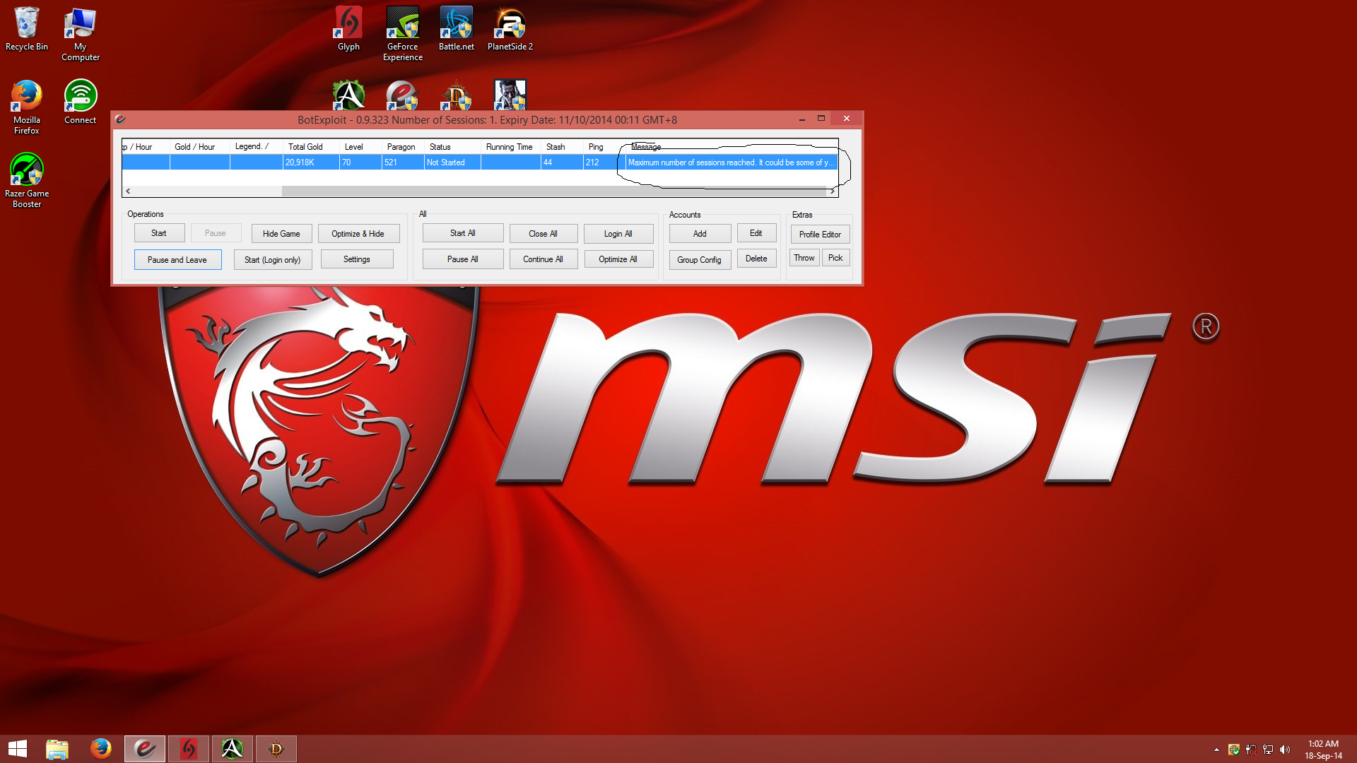Select the Diablo 'D' desktop shortcut
The image size is (1357, 763).
click(x=456, y=95)
